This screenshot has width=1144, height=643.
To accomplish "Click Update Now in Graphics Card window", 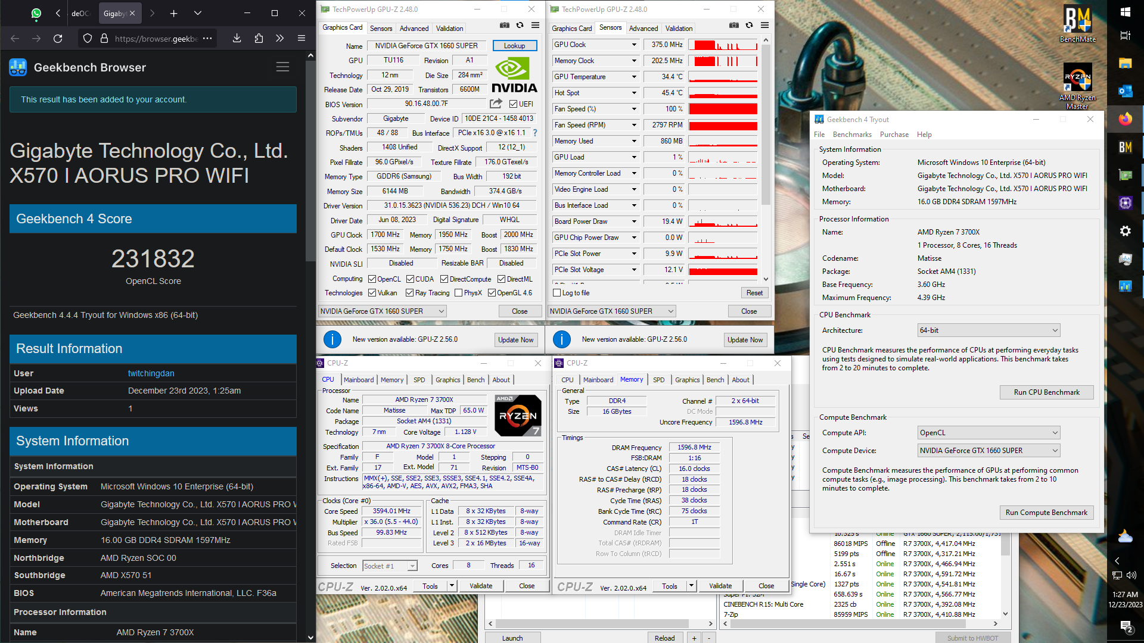I will [516, 340].
